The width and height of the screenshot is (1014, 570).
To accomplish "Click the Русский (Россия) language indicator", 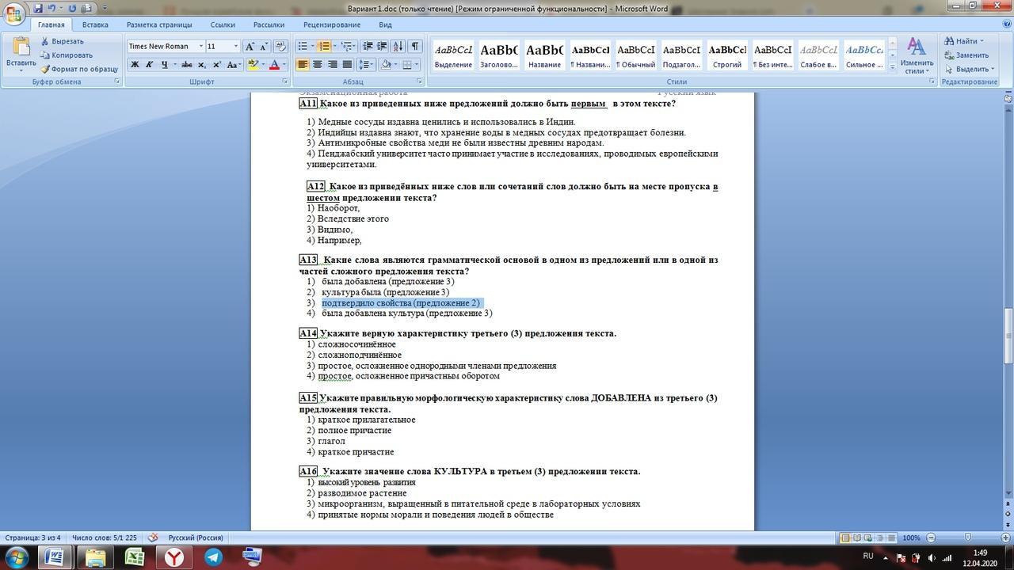I will pos(196,538).
